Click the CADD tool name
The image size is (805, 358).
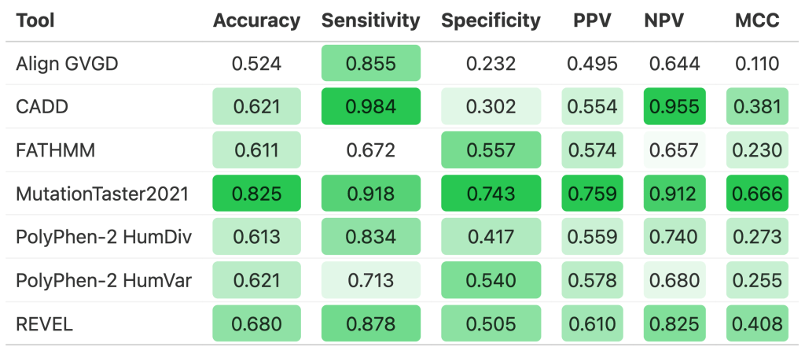click(40, 107)
